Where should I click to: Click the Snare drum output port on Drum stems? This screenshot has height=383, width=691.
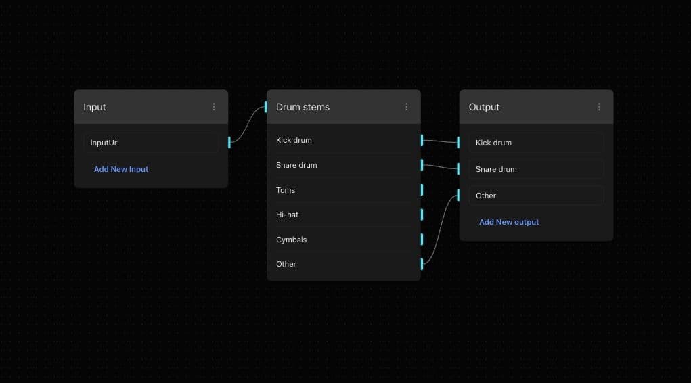click(422, 165)
